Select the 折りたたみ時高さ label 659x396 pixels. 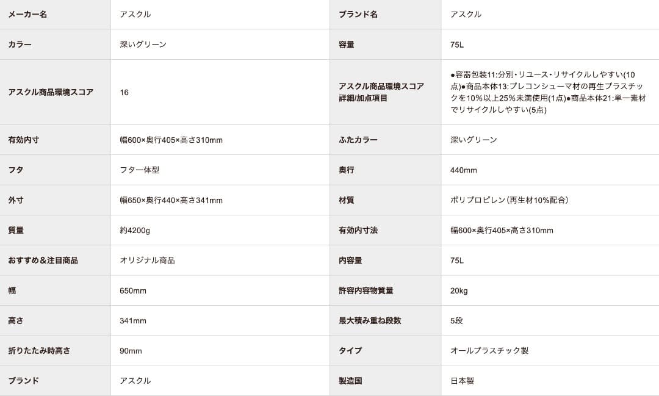[39, 351]
